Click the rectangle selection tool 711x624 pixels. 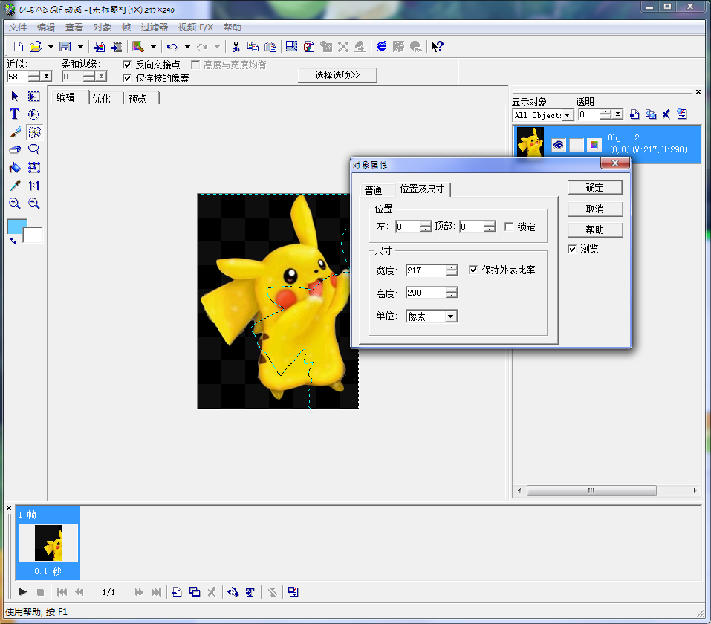[x=34, y=96]
